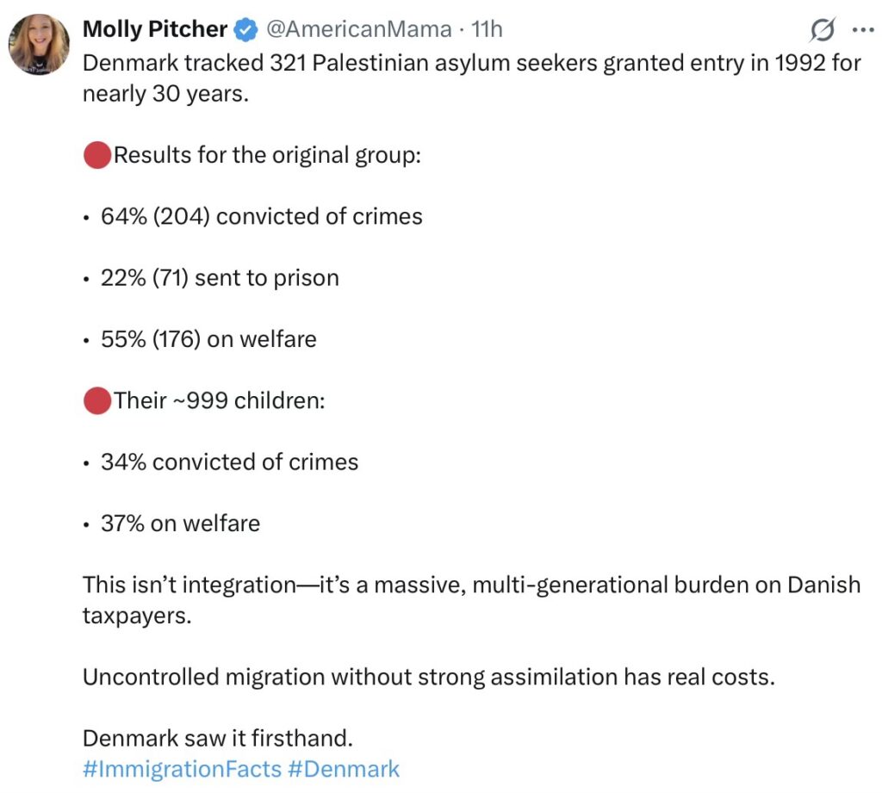This screenshot has width=882, height=793.
Task: Click the '55% (176) on welfare' line
Action: tap(208, 339)
